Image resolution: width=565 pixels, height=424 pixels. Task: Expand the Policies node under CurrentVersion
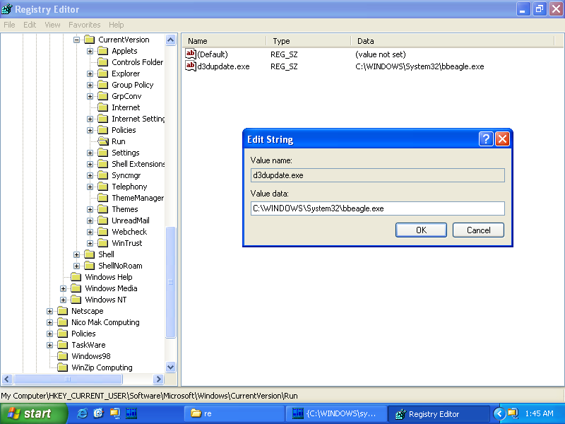point(90,130)
